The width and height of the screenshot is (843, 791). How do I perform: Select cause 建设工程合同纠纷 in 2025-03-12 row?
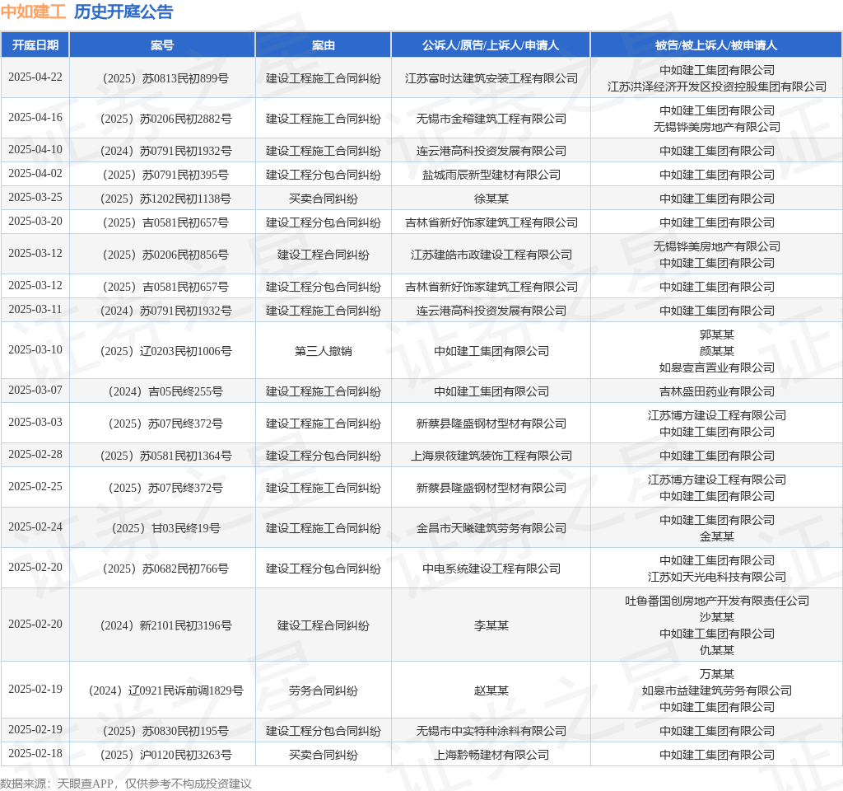323,255
